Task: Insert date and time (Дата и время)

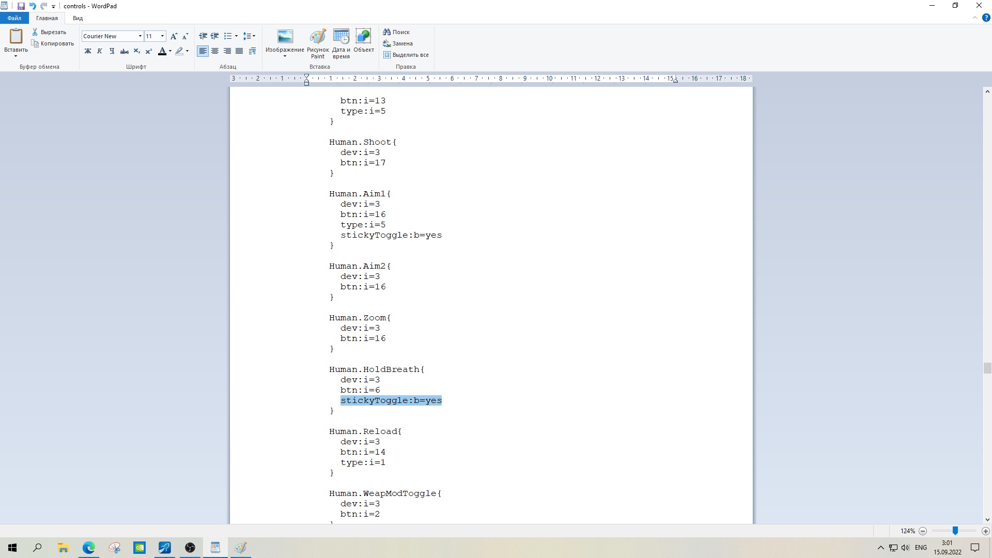Action: click(341, 37)
